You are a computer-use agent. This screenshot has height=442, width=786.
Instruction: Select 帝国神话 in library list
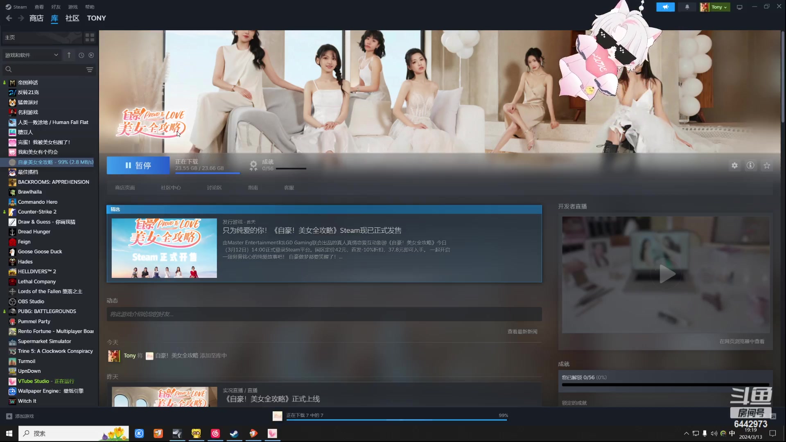tap(28, 82)
